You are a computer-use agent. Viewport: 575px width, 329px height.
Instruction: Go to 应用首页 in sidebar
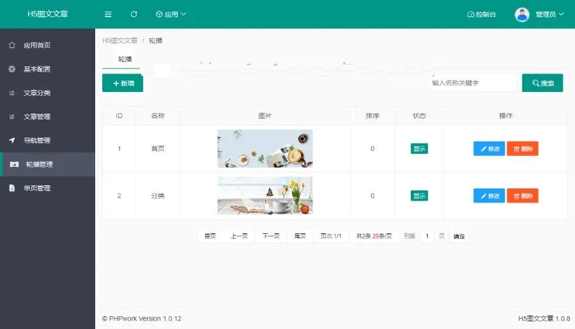click(48, 45)
